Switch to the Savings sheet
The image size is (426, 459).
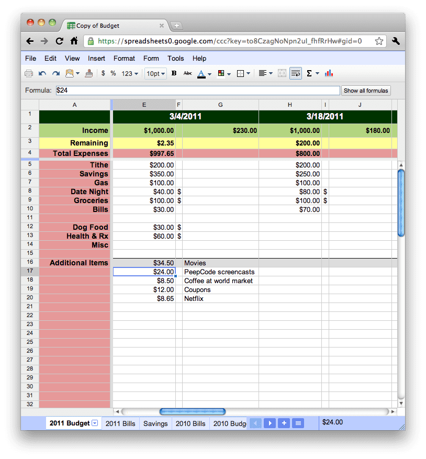pos(155,423)
